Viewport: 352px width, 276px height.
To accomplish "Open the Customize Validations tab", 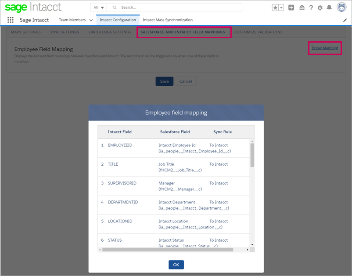I will pyautogui.click(x=259, y=32).
